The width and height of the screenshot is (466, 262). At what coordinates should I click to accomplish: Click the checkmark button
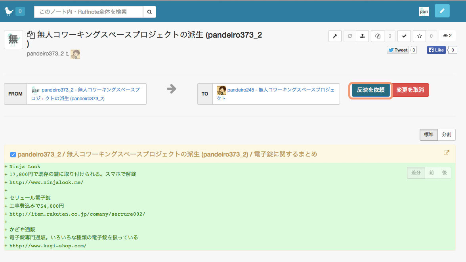[x=404, y=36]
